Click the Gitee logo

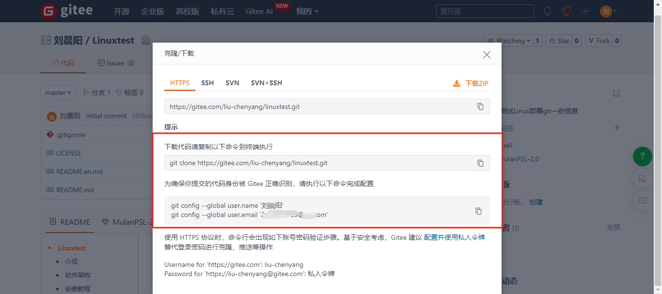point(66,11)
